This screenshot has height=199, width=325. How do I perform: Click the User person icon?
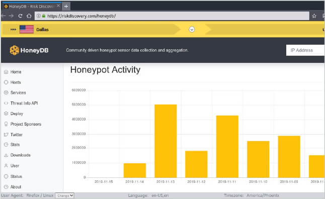[x=6, y=166]
